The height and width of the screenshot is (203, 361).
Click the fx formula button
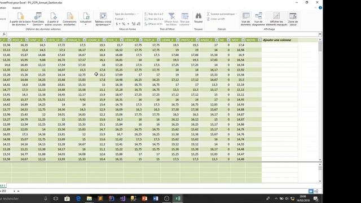[x=4, y=34]
